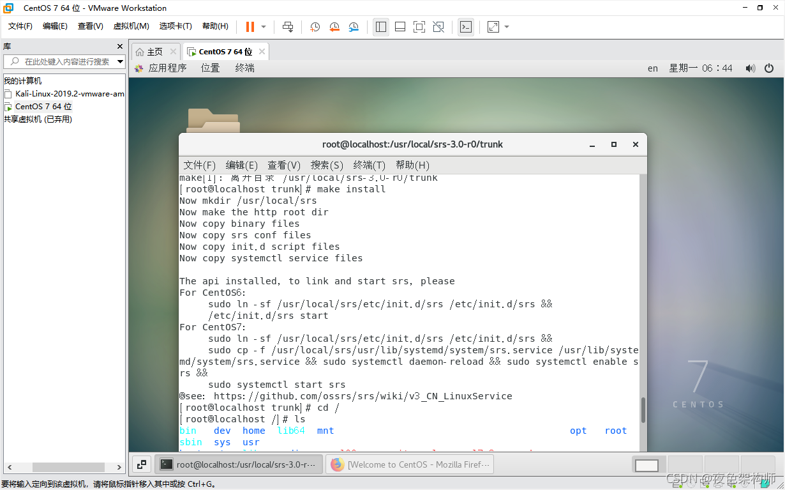
Task: Click 'sudo systemctl start srs' line
Action: point(276,385)
